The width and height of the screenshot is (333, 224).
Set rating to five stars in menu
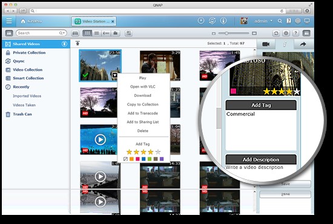158,152
